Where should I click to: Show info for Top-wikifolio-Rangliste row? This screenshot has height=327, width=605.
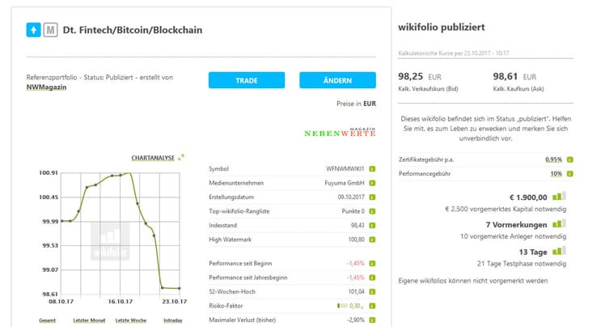click(x=372, y=211)
